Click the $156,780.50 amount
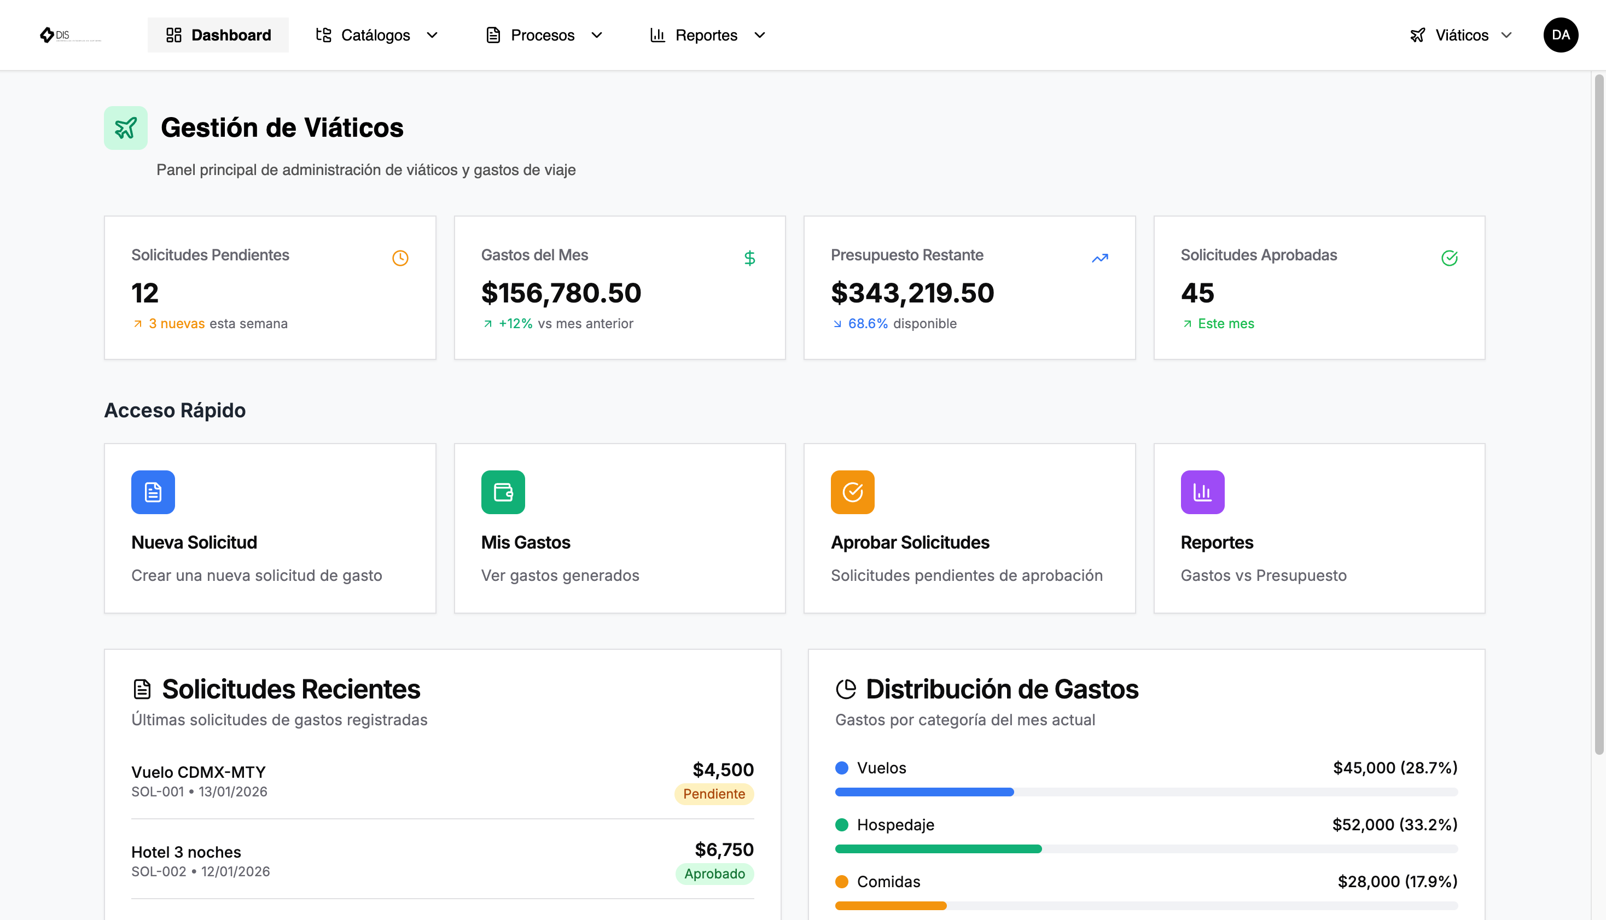Viewport: 1606px width, 920px height. (561, 293)
